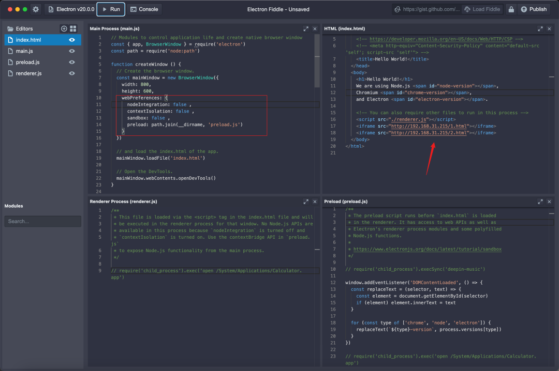Click the Modules search field
This screenshot has height=371, width=559.
(43, 221)
